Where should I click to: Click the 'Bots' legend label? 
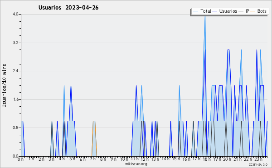(x=262, y=11)
